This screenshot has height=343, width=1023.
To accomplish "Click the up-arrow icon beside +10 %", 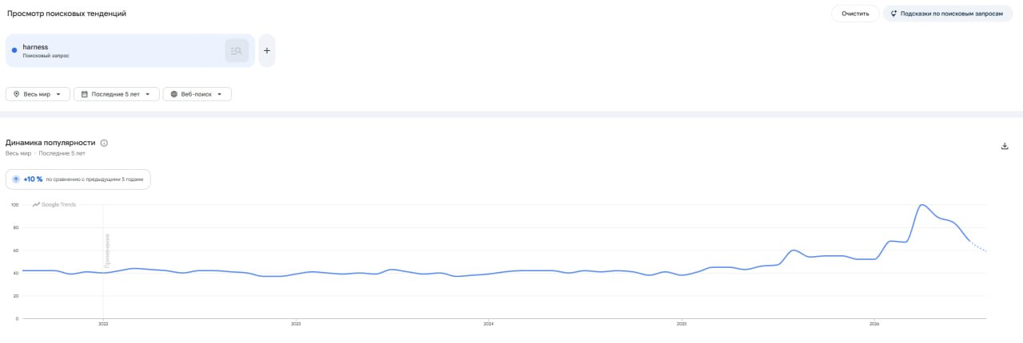I will pos(16,179).
